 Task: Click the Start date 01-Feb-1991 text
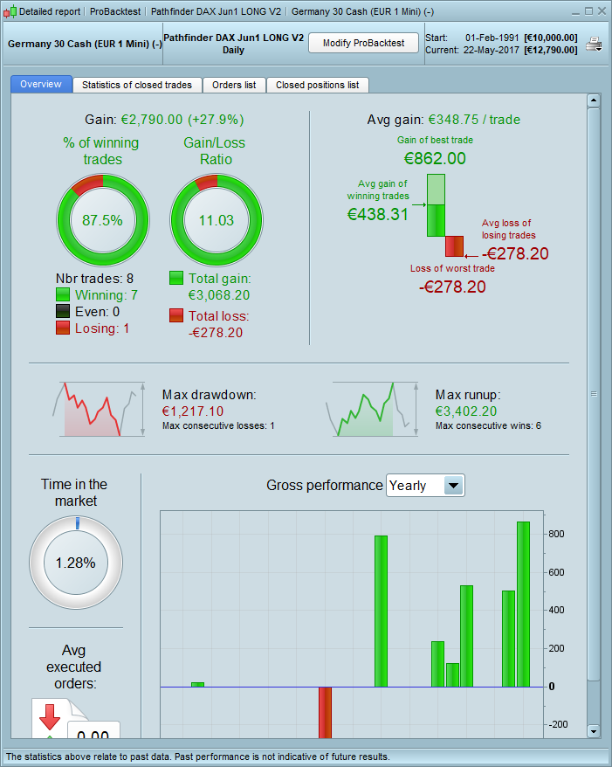click(x=492, y=38)
